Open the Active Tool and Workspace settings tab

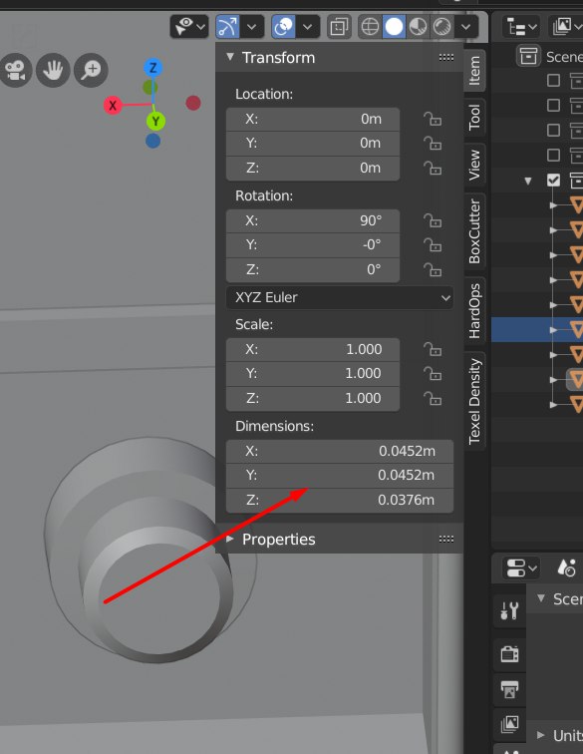coord(509,611)
